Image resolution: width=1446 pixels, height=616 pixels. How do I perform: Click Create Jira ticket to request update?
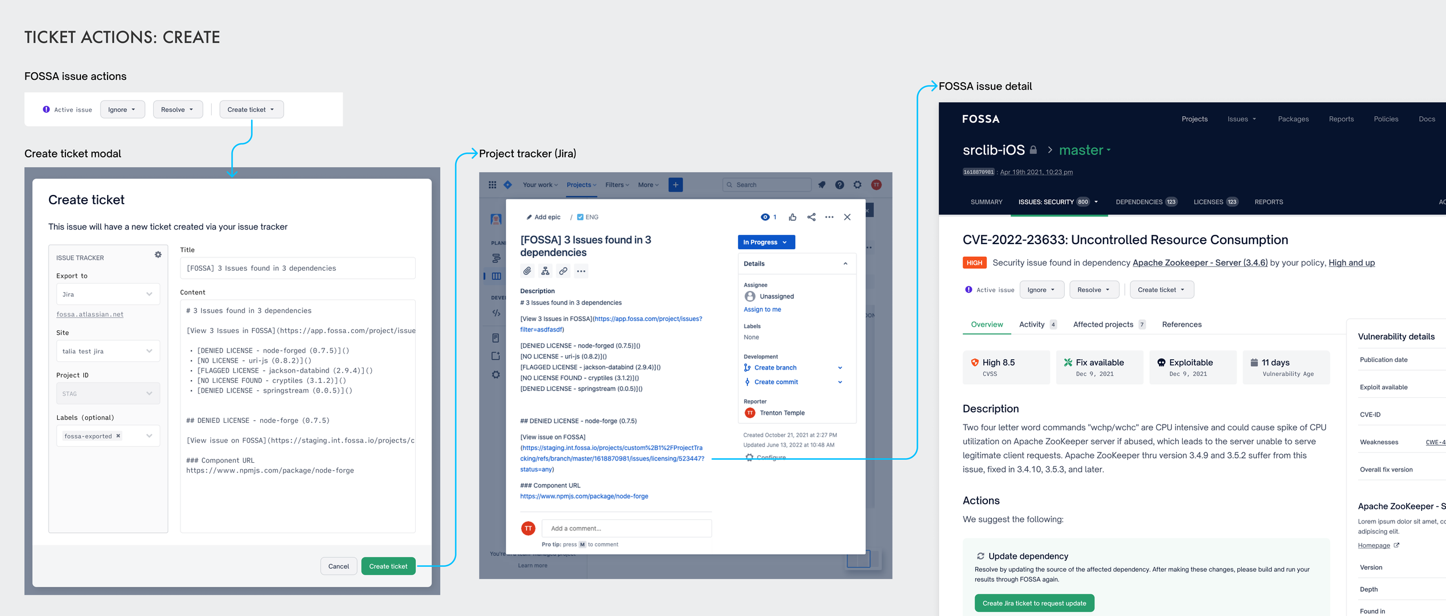pos(1034,603)
